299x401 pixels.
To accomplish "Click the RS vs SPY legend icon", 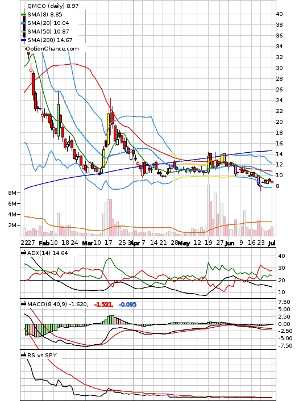I will 23,355.
